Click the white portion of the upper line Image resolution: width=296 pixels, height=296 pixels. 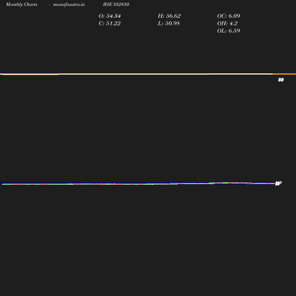(134, 74)
